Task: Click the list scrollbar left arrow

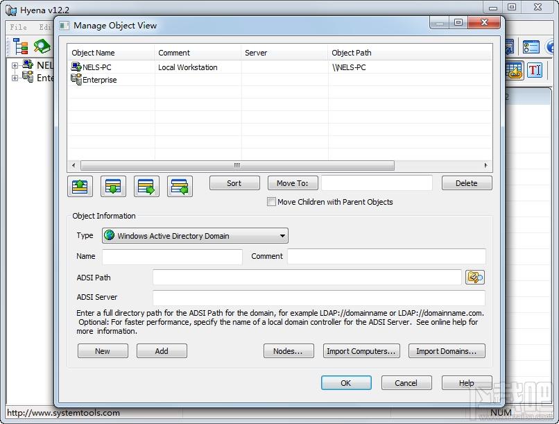Action: click(x=74, y=165)
